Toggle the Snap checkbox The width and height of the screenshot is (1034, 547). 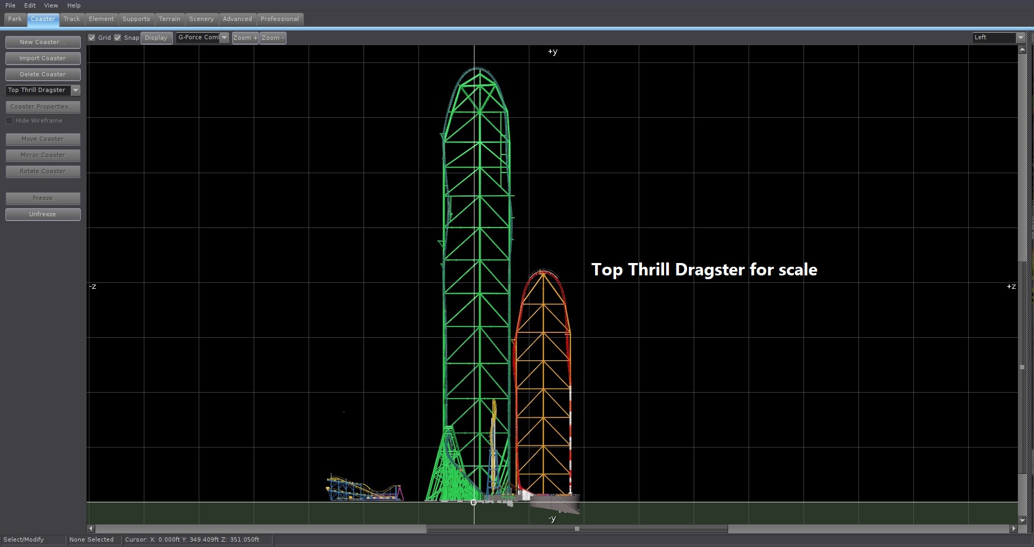tap(117, 38)
